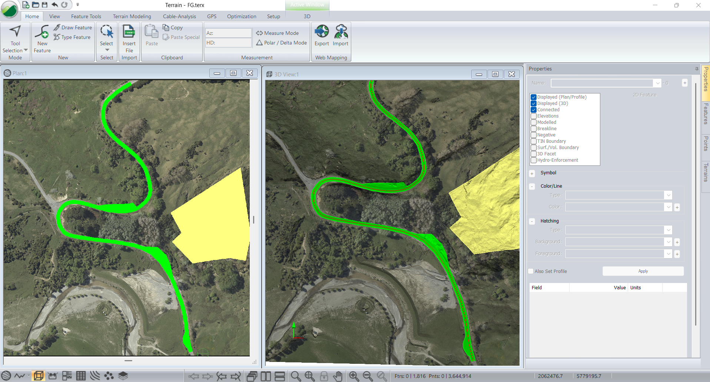The image size is (710, 382).
Task: Enable the Elevations checkbox
Action: [534, 116]
